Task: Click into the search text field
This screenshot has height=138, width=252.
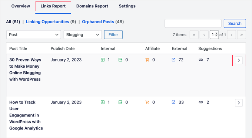Action: pyautogui.click(x=193, y=23)
